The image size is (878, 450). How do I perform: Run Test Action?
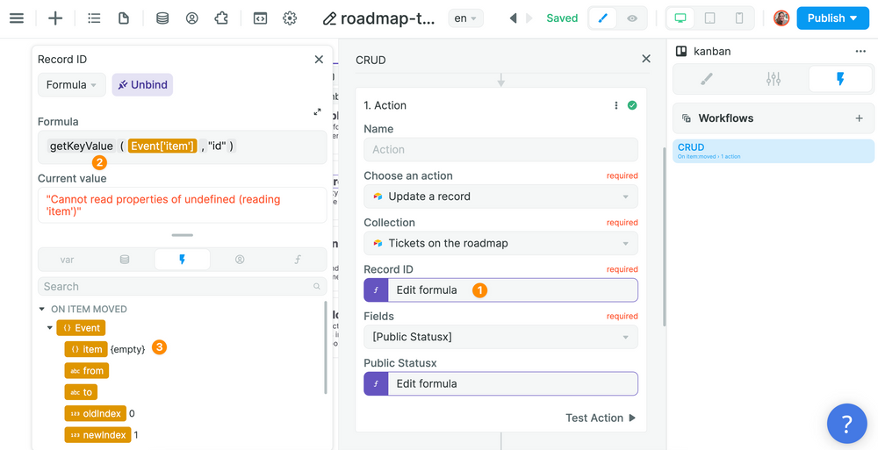click(601, 418)
